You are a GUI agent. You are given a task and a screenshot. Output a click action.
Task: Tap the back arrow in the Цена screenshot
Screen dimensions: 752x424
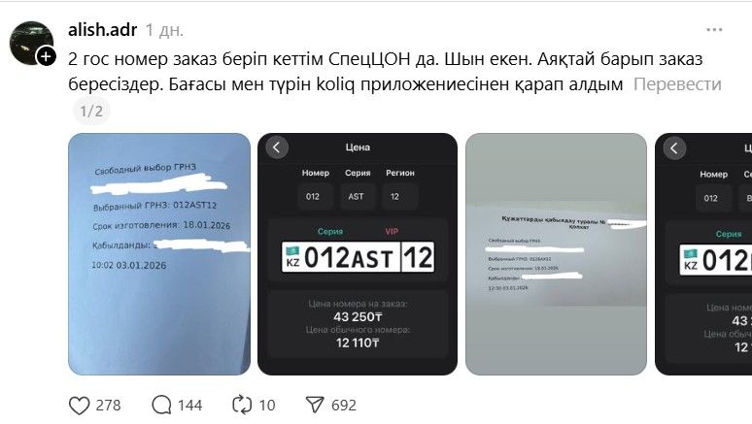pyautogui.click(x=277, y=147)
